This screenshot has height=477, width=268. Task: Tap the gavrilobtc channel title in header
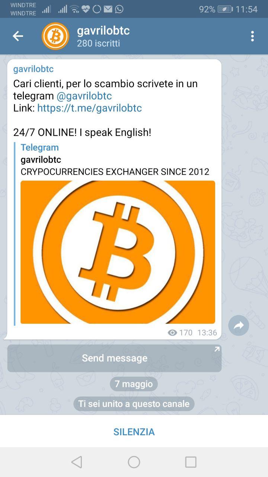103,30
